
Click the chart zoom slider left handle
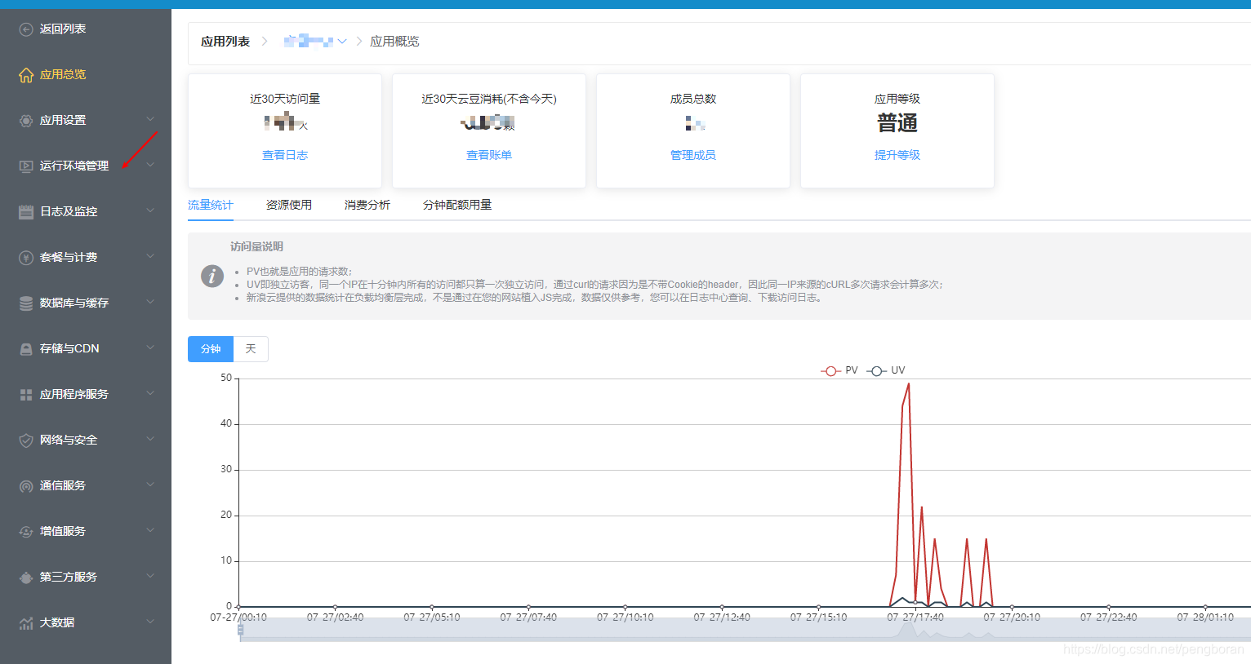click(240, 630)
